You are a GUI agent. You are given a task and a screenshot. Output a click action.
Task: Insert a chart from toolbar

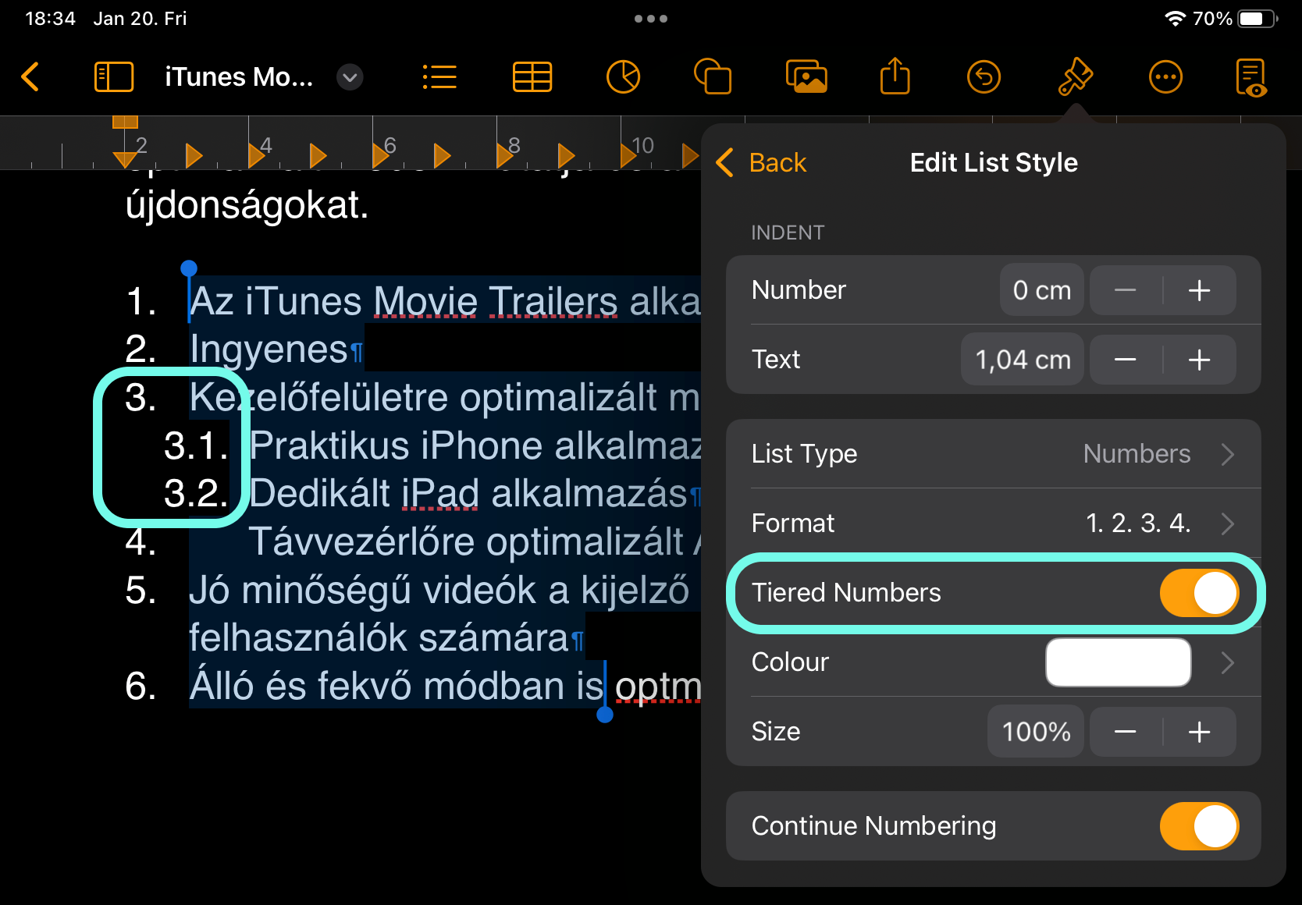point(623,77)
